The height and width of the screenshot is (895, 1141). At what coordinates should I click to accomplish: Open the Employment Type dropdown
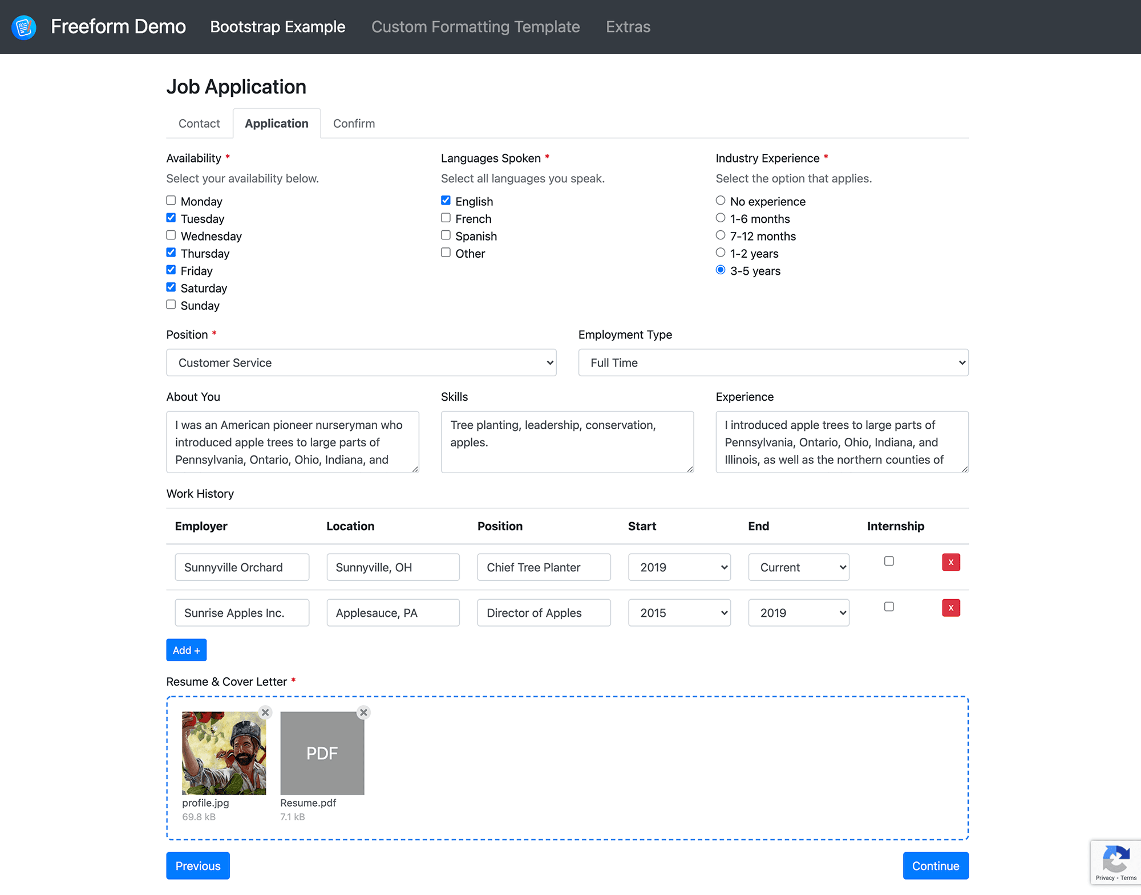[772, 363]
